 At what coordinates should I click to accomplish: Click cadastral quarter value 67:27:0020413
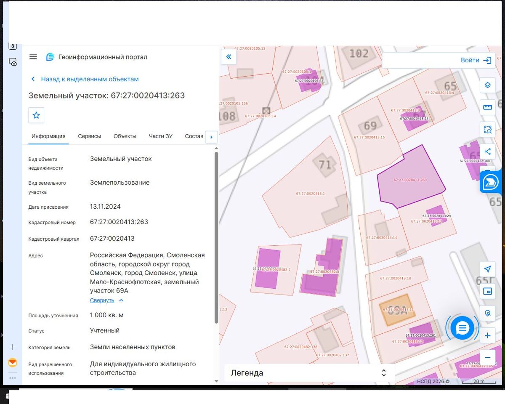click(112, 239)
